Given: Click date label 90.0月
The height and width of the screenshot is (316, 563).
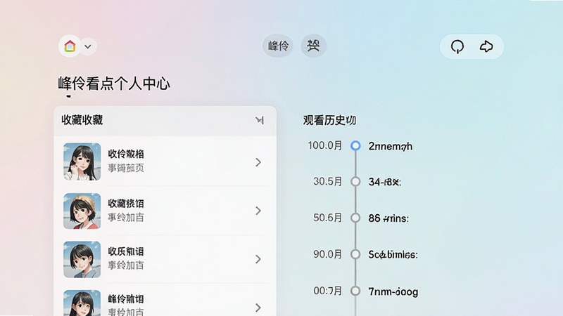Looking at the screenshot, I should coord(327,254).
